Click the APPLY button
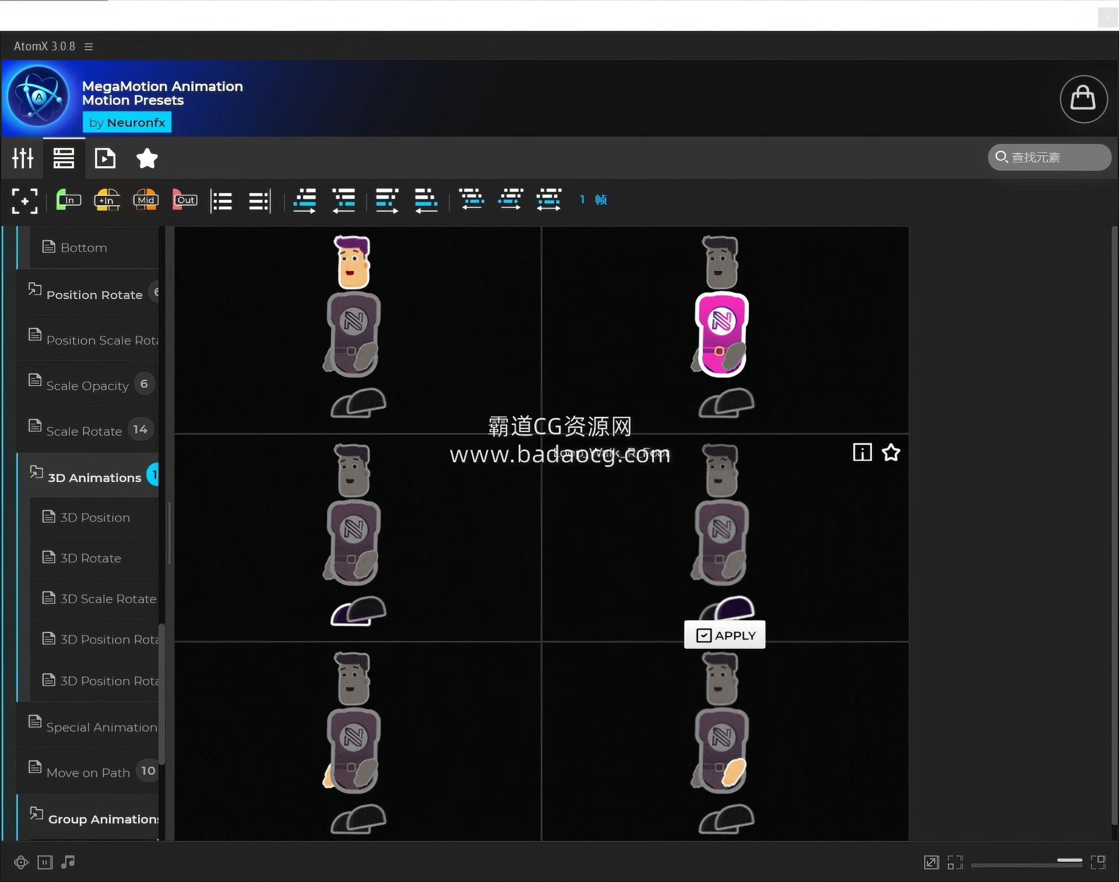This screenshot has width=1119, height=882. [x=724, y=635]
